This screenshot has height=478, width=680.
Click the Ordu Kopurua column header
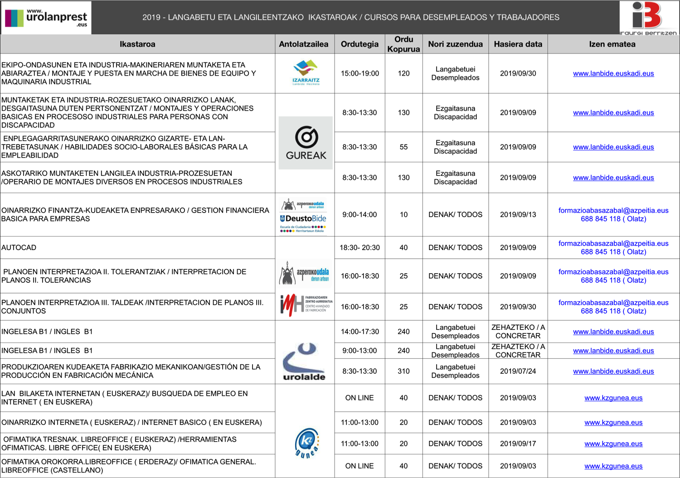[403, 44]
